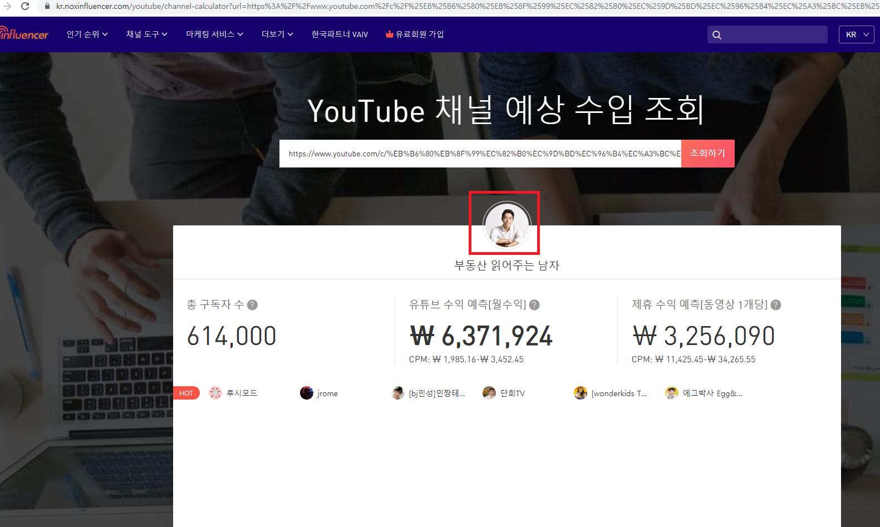
Task: Open the 루시모드 channel link
Action: 242,393
